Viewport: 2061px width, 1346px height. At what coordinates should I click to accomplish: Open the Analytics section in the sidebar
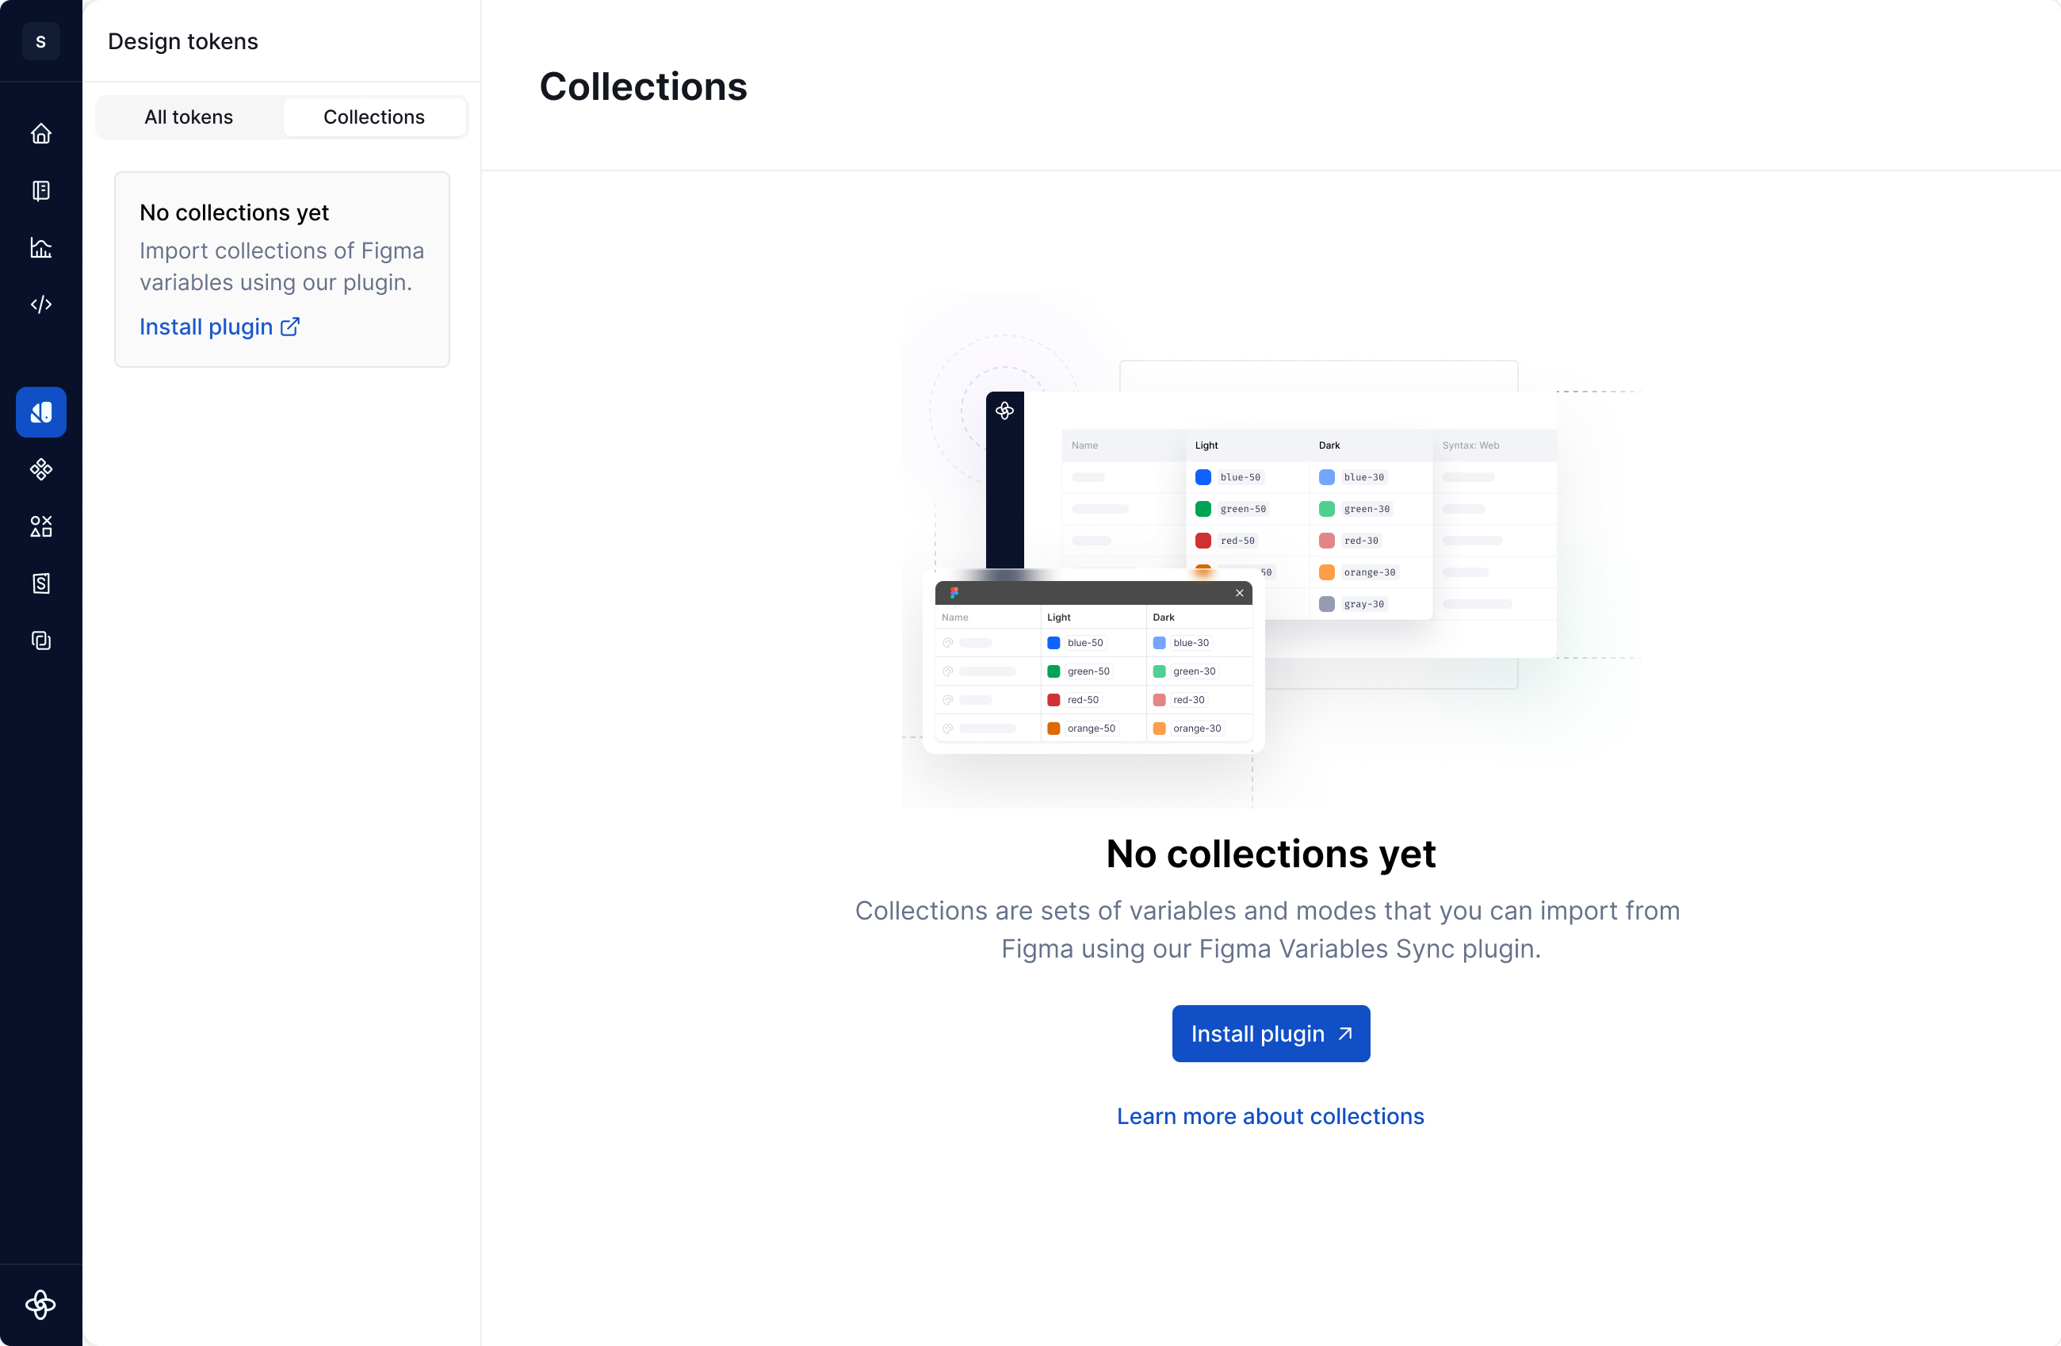coord(40,249)
